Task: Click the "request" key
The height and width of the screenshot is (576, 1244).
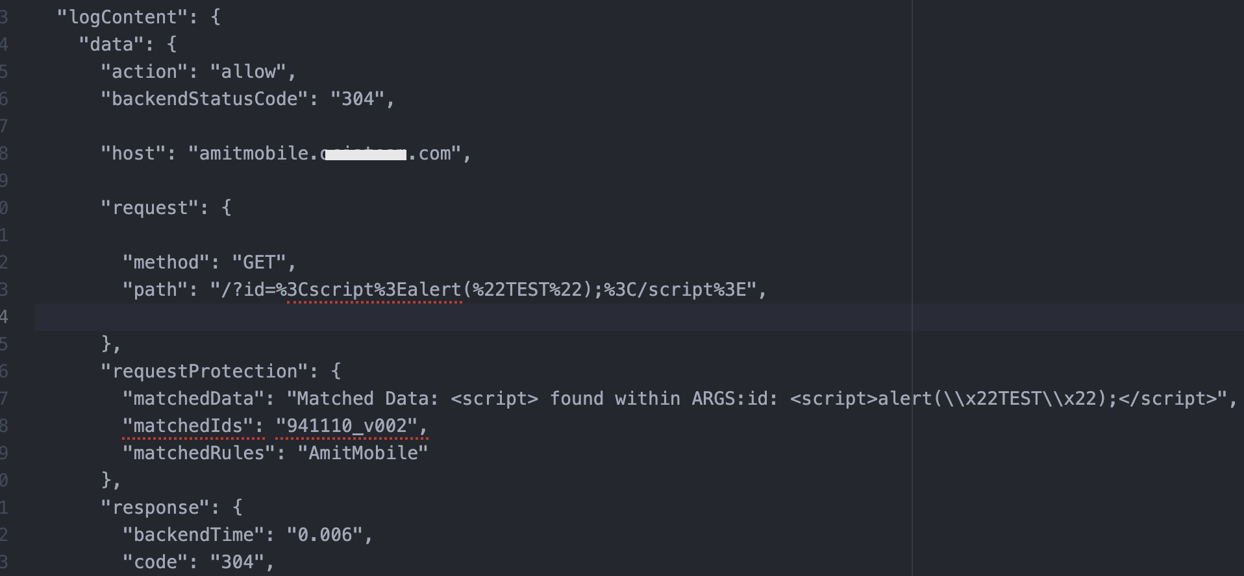Action: click(149, 208)
